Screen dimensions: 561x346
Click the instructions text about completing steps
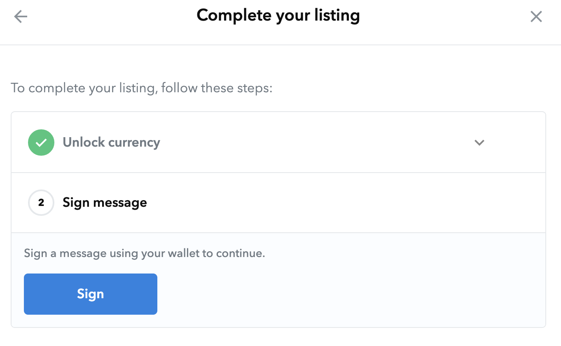pyautogui.click(x=141, y=88)
